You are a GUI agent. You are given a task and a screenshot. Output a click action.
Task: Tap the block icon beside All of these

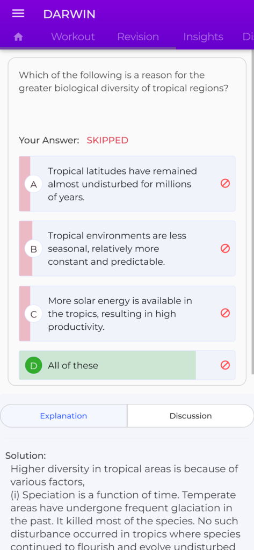[x=225, y=365]
